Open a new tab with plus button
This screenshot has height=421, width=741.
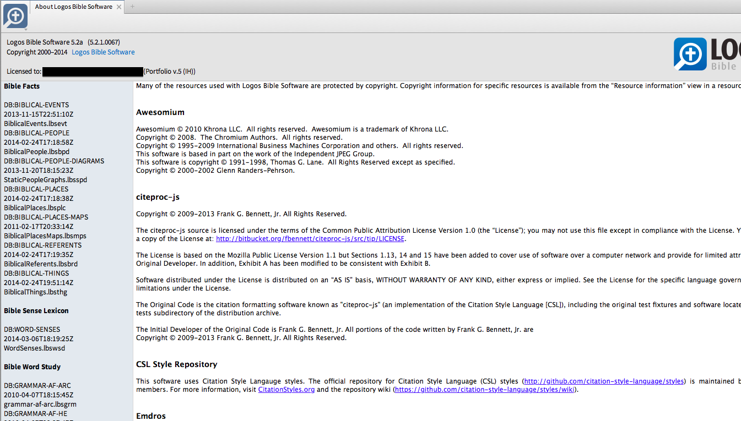(132, 7)
